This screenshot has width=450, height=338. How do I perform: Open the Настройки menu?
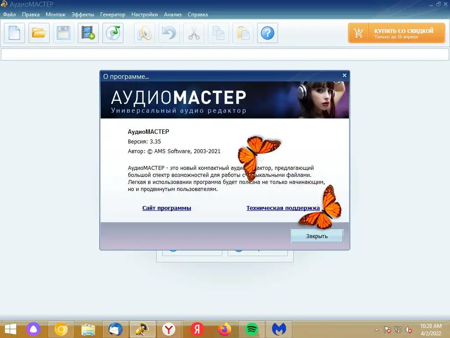point(144,15)
